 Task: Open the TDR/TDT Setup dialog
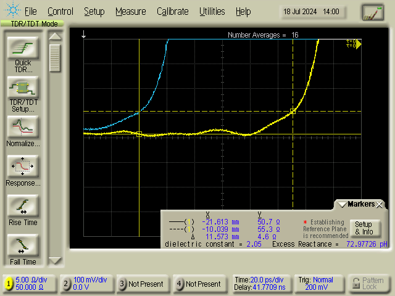point(23,87)
